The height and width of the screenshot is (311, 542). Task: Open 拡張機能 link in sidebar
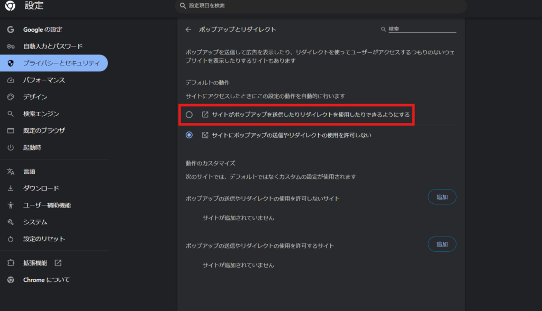click(35, 263)
